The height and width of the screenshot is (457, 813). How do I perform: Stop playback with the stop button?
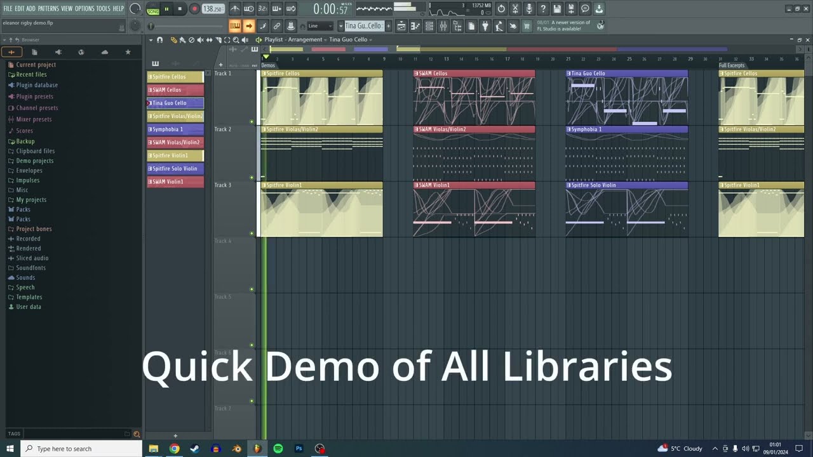coord(180,9)
